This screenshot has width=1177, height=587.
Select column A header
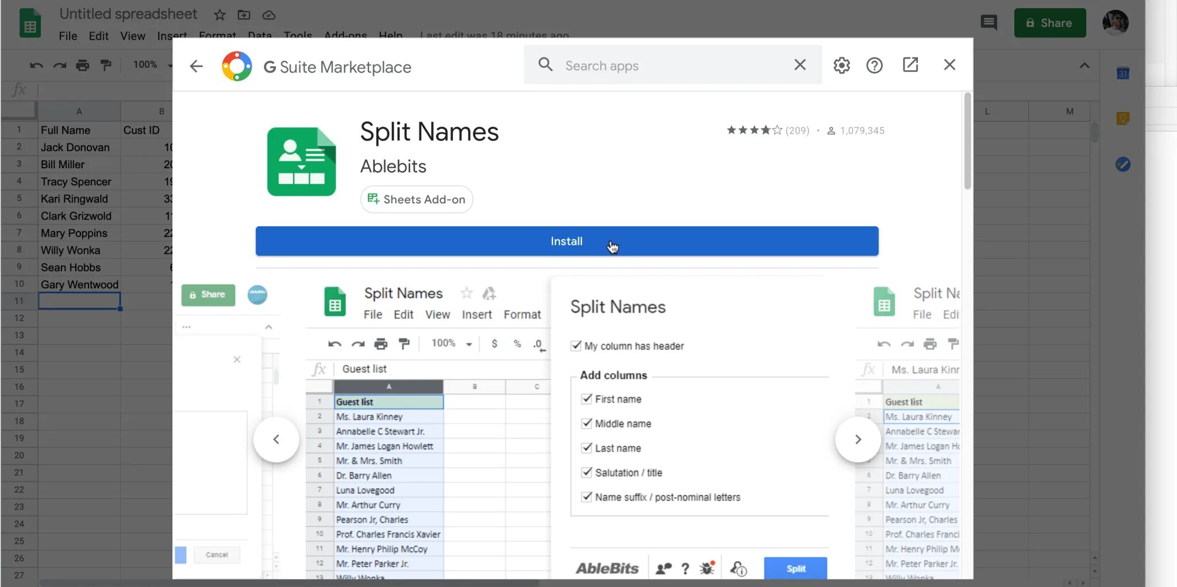coord(79,111)
